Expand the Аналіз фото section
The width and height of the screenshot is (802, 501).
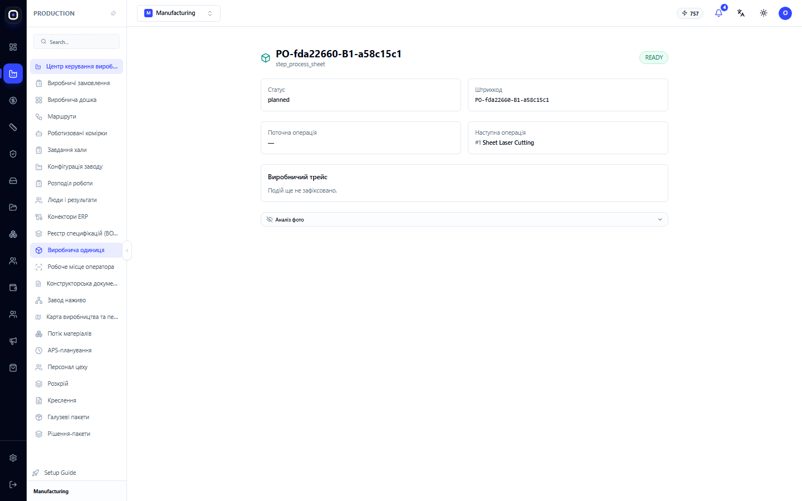tap(464, 219)
